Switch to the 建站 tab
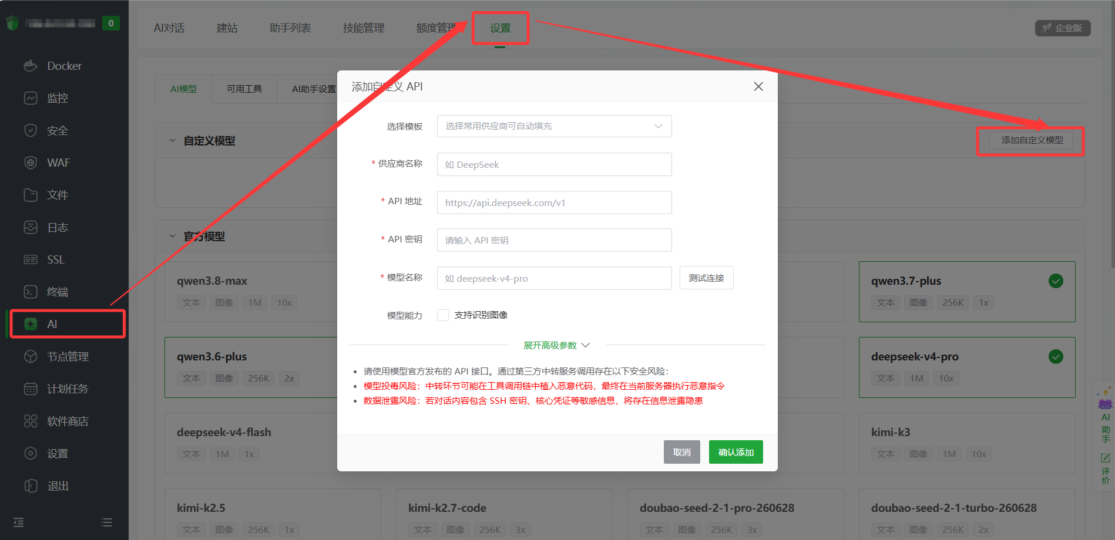Viewport: 1115px width, 540px height. pos(227,28)
